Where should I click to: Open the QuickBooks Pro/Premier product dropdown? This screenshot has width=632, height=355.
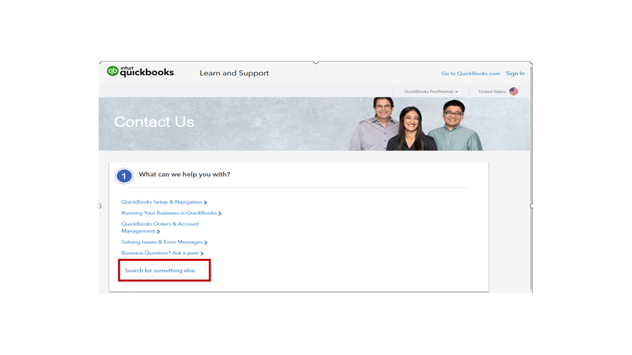[x=431, y=92]
